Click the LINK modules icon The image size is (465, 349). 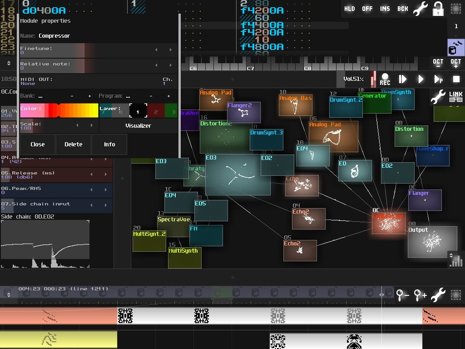point(455,97)
